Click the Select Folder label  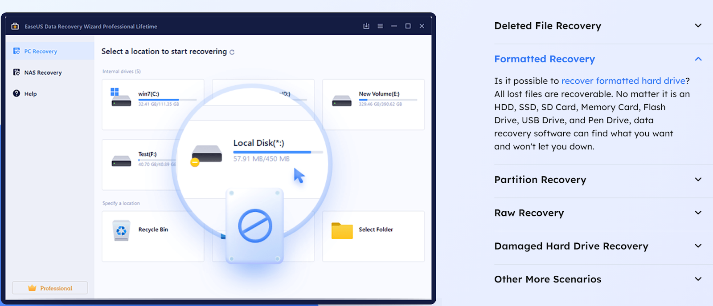(376, 229)
